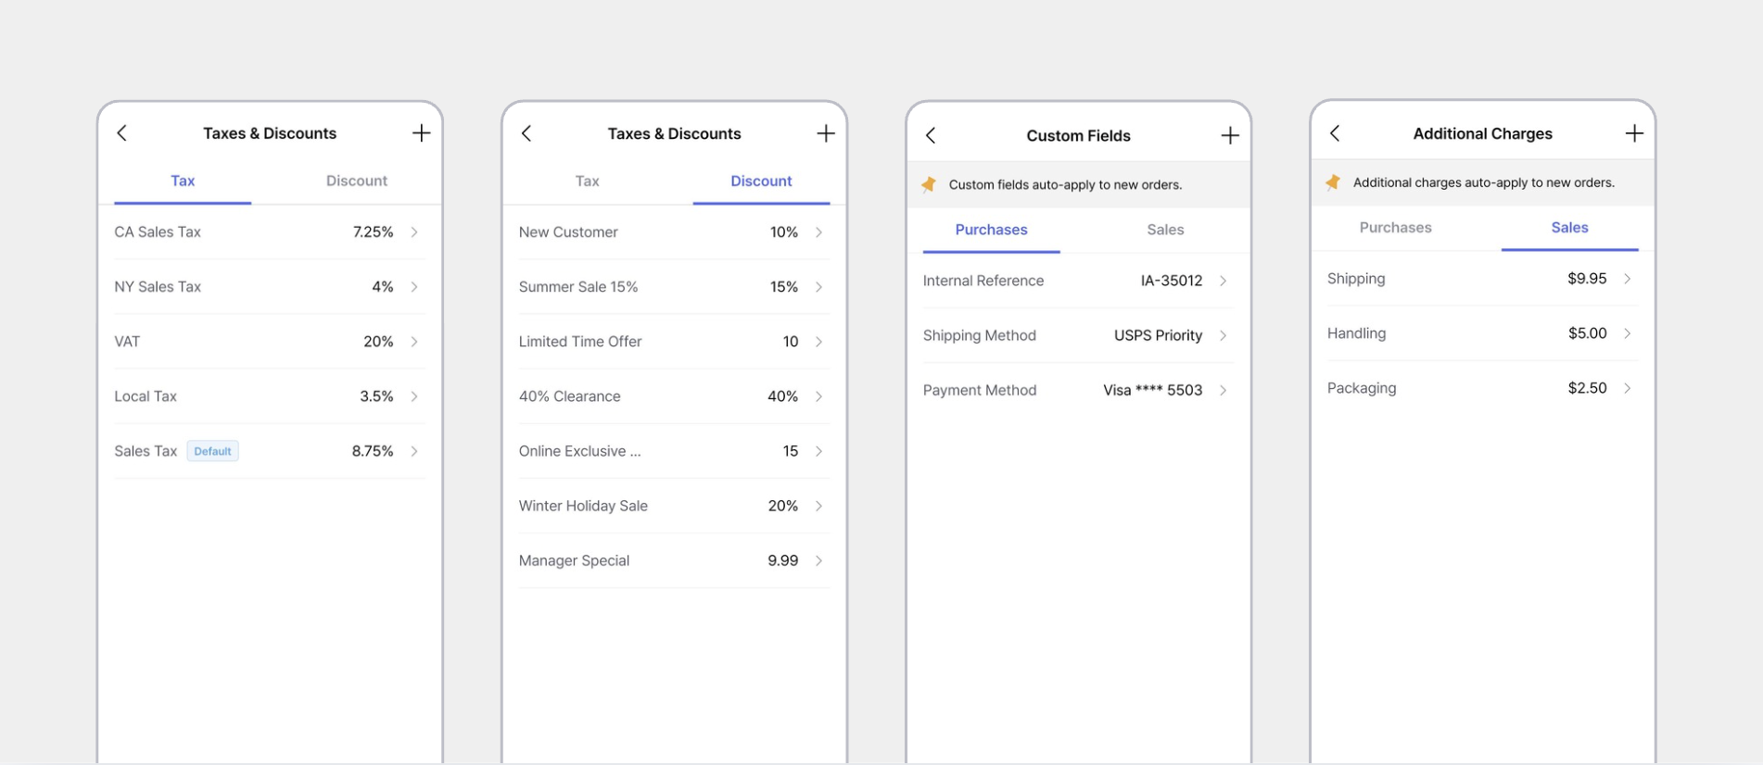The width and height of the screenshot is (1763, 765).
Task: Expand the CA Sales Tax chevron
Action: tap(414, 232)
